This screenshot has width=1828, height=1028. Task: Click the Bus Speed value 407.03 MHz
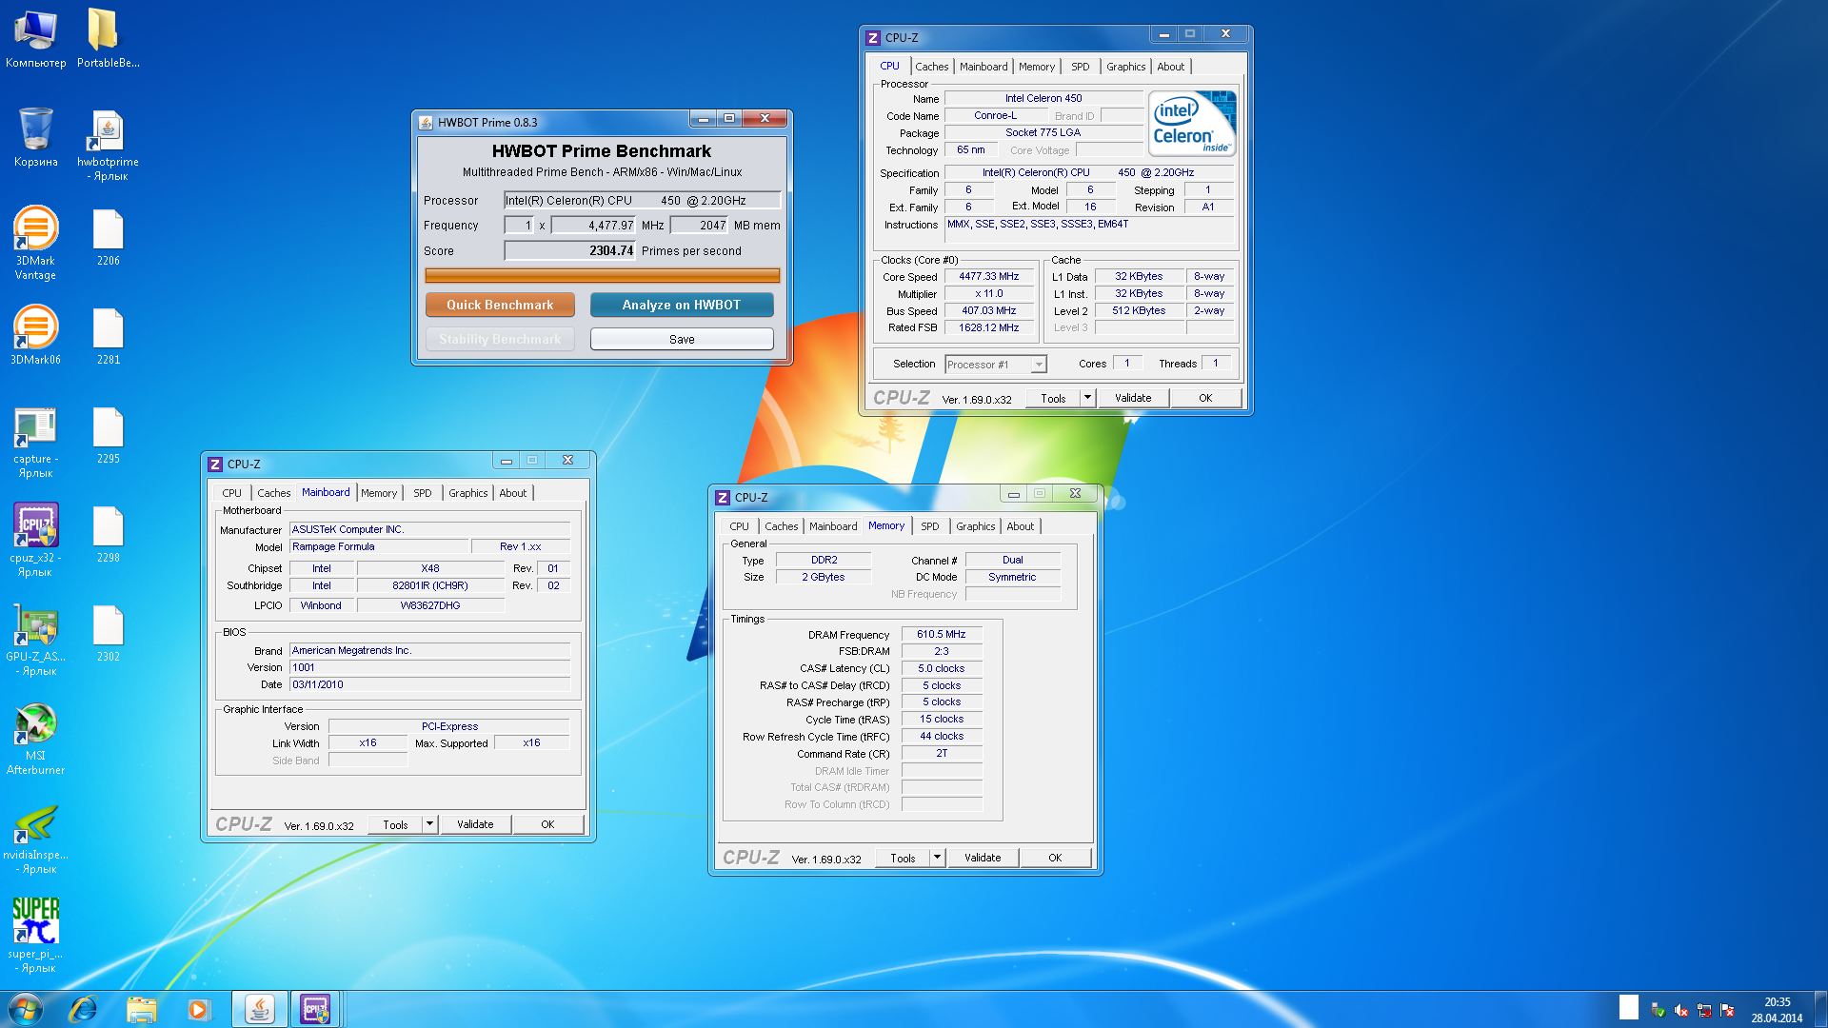click(988, 311)
